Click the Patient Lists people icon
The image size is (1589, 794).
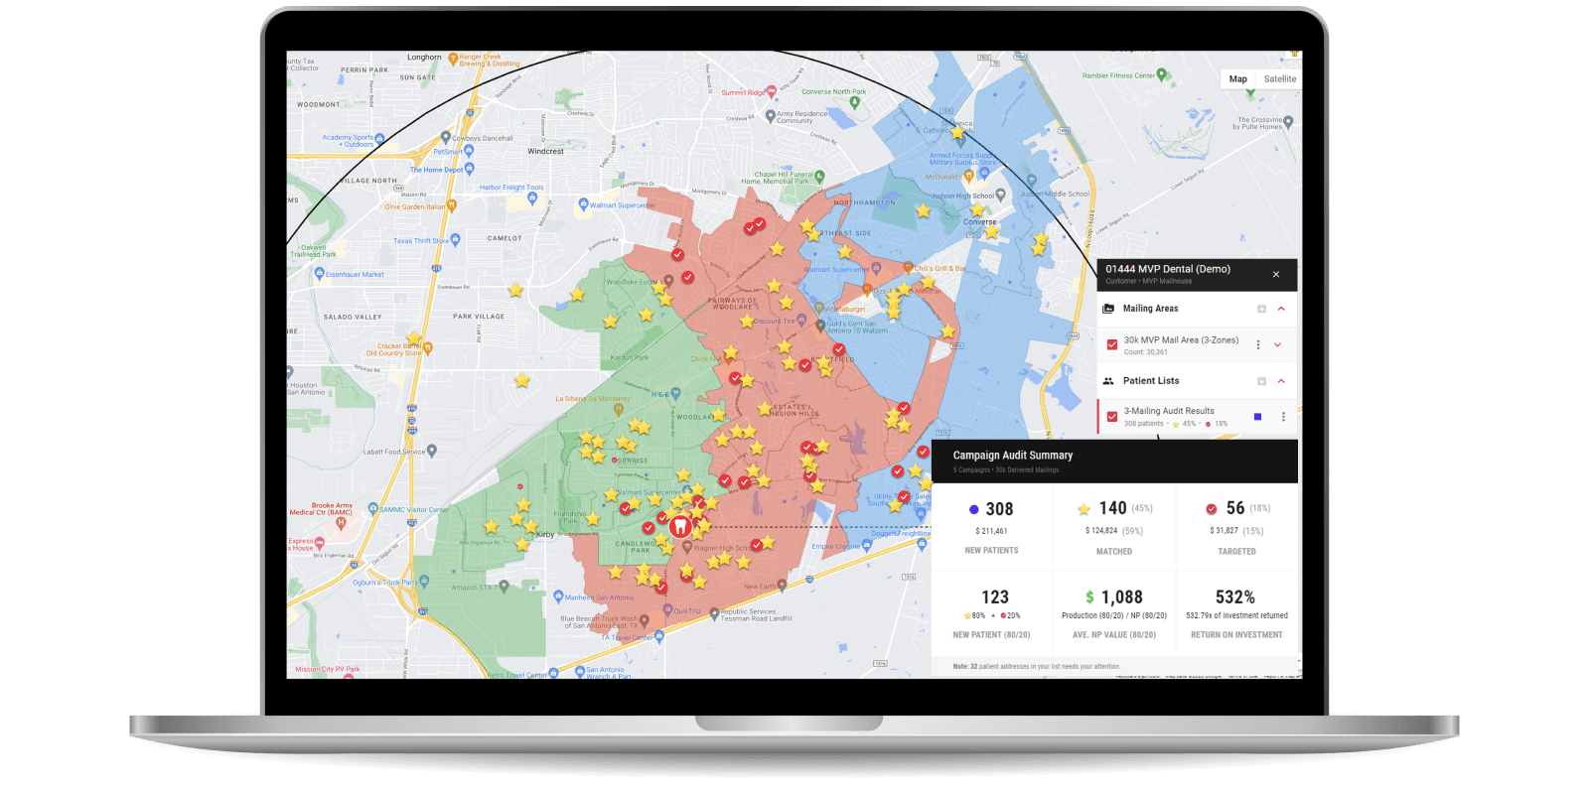(x=1108, y=381)
